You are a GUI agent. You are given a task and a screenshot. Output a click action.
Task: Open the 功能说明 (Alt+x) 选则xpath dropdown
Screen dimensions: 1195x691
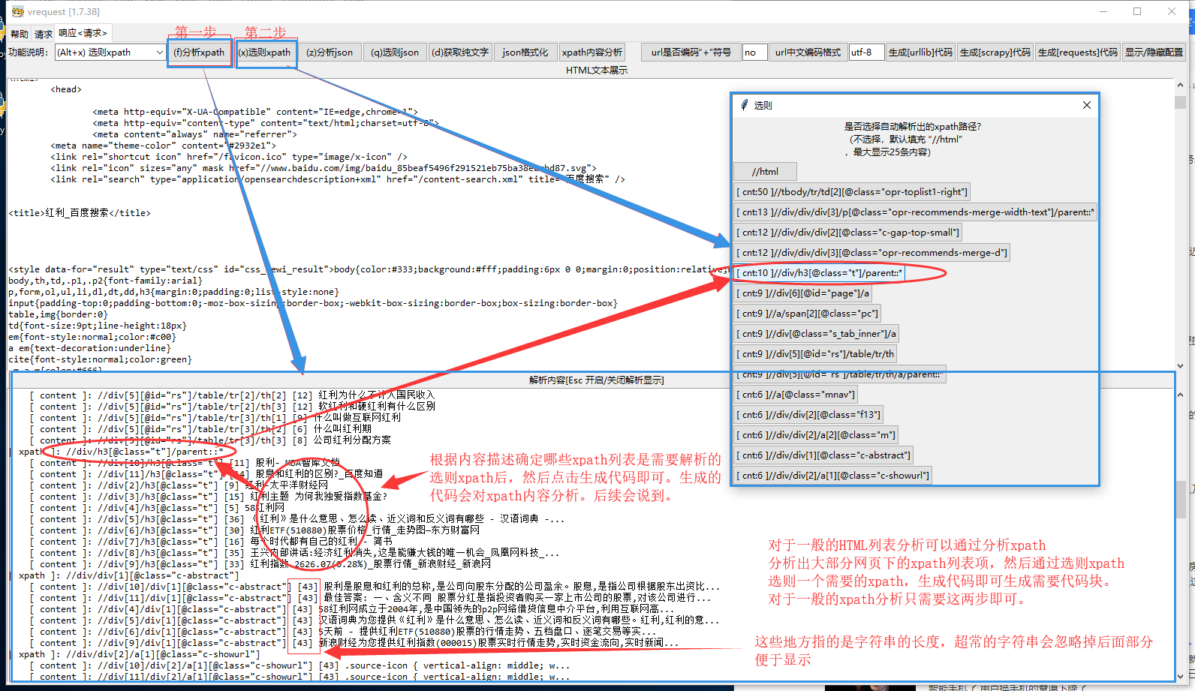(x=110, y=53)
